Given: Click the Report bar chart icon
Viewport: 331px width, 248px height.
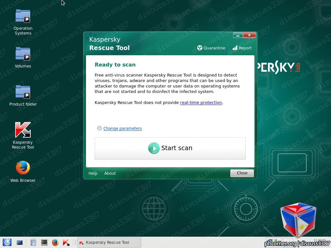Looking at the screenshot, I should point(235,48).
